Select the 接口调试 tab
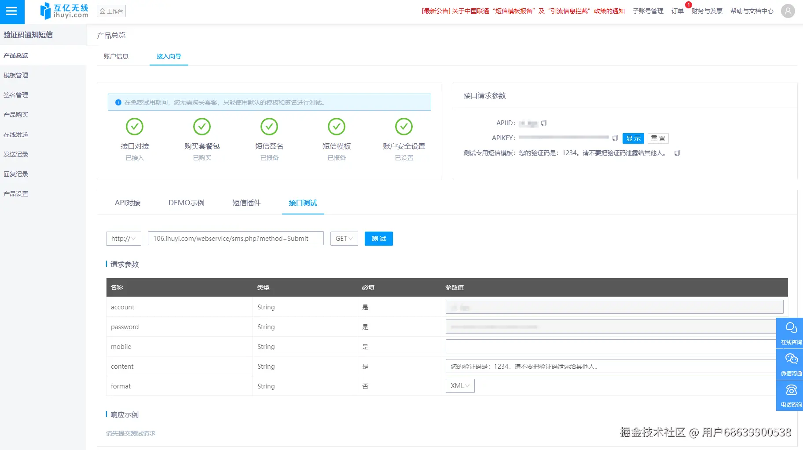 point(303,203)
